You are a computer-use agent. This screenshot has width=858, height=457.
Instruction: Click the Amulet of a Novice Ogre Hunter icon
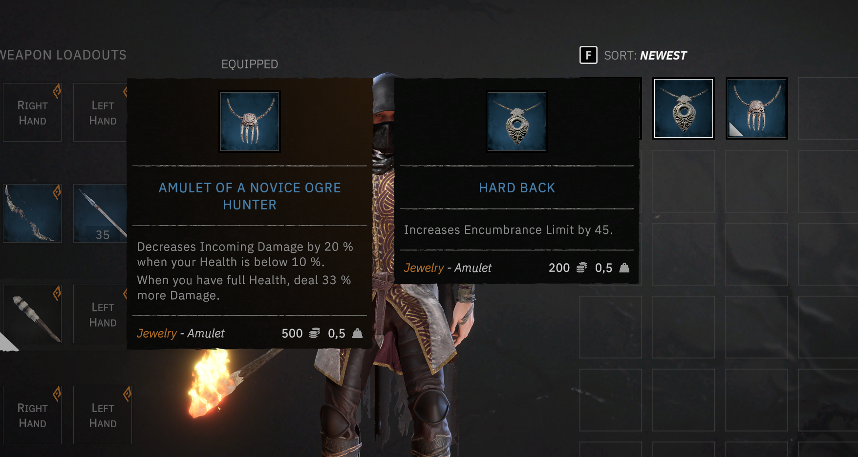(x=250, y=122)
